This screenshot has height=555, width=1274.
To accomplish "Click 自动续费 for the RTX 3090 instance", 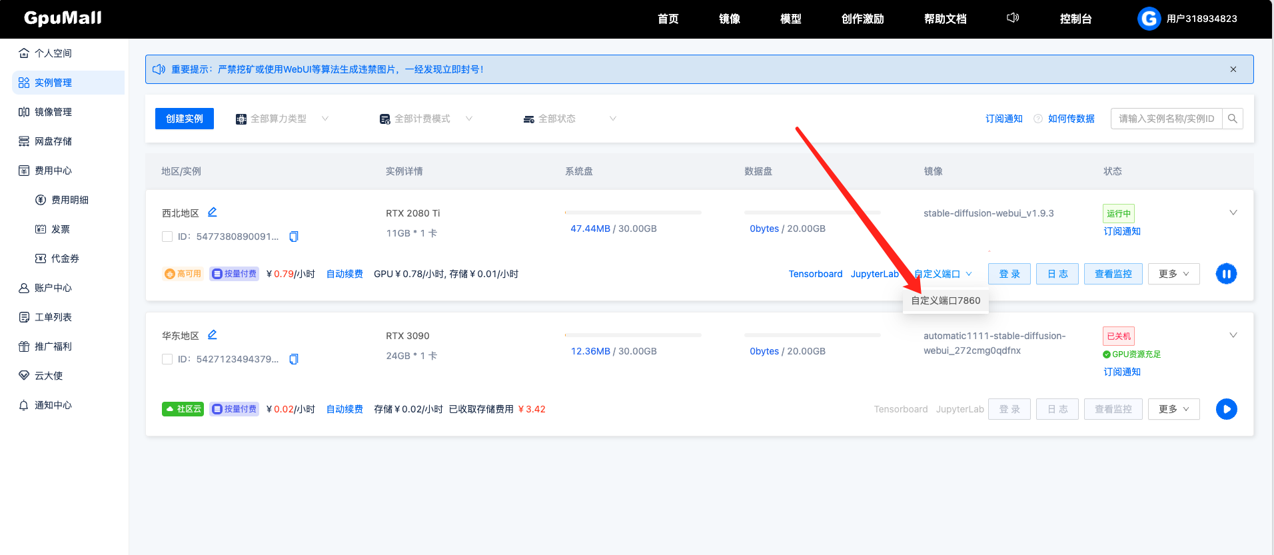I will 344,409.
